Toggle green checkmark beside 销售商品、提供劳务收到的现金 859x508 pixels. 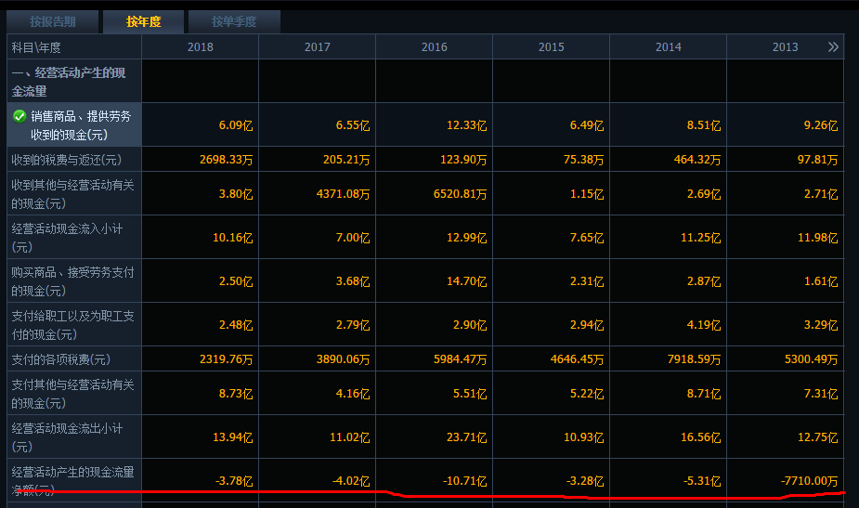click(20, 116)
